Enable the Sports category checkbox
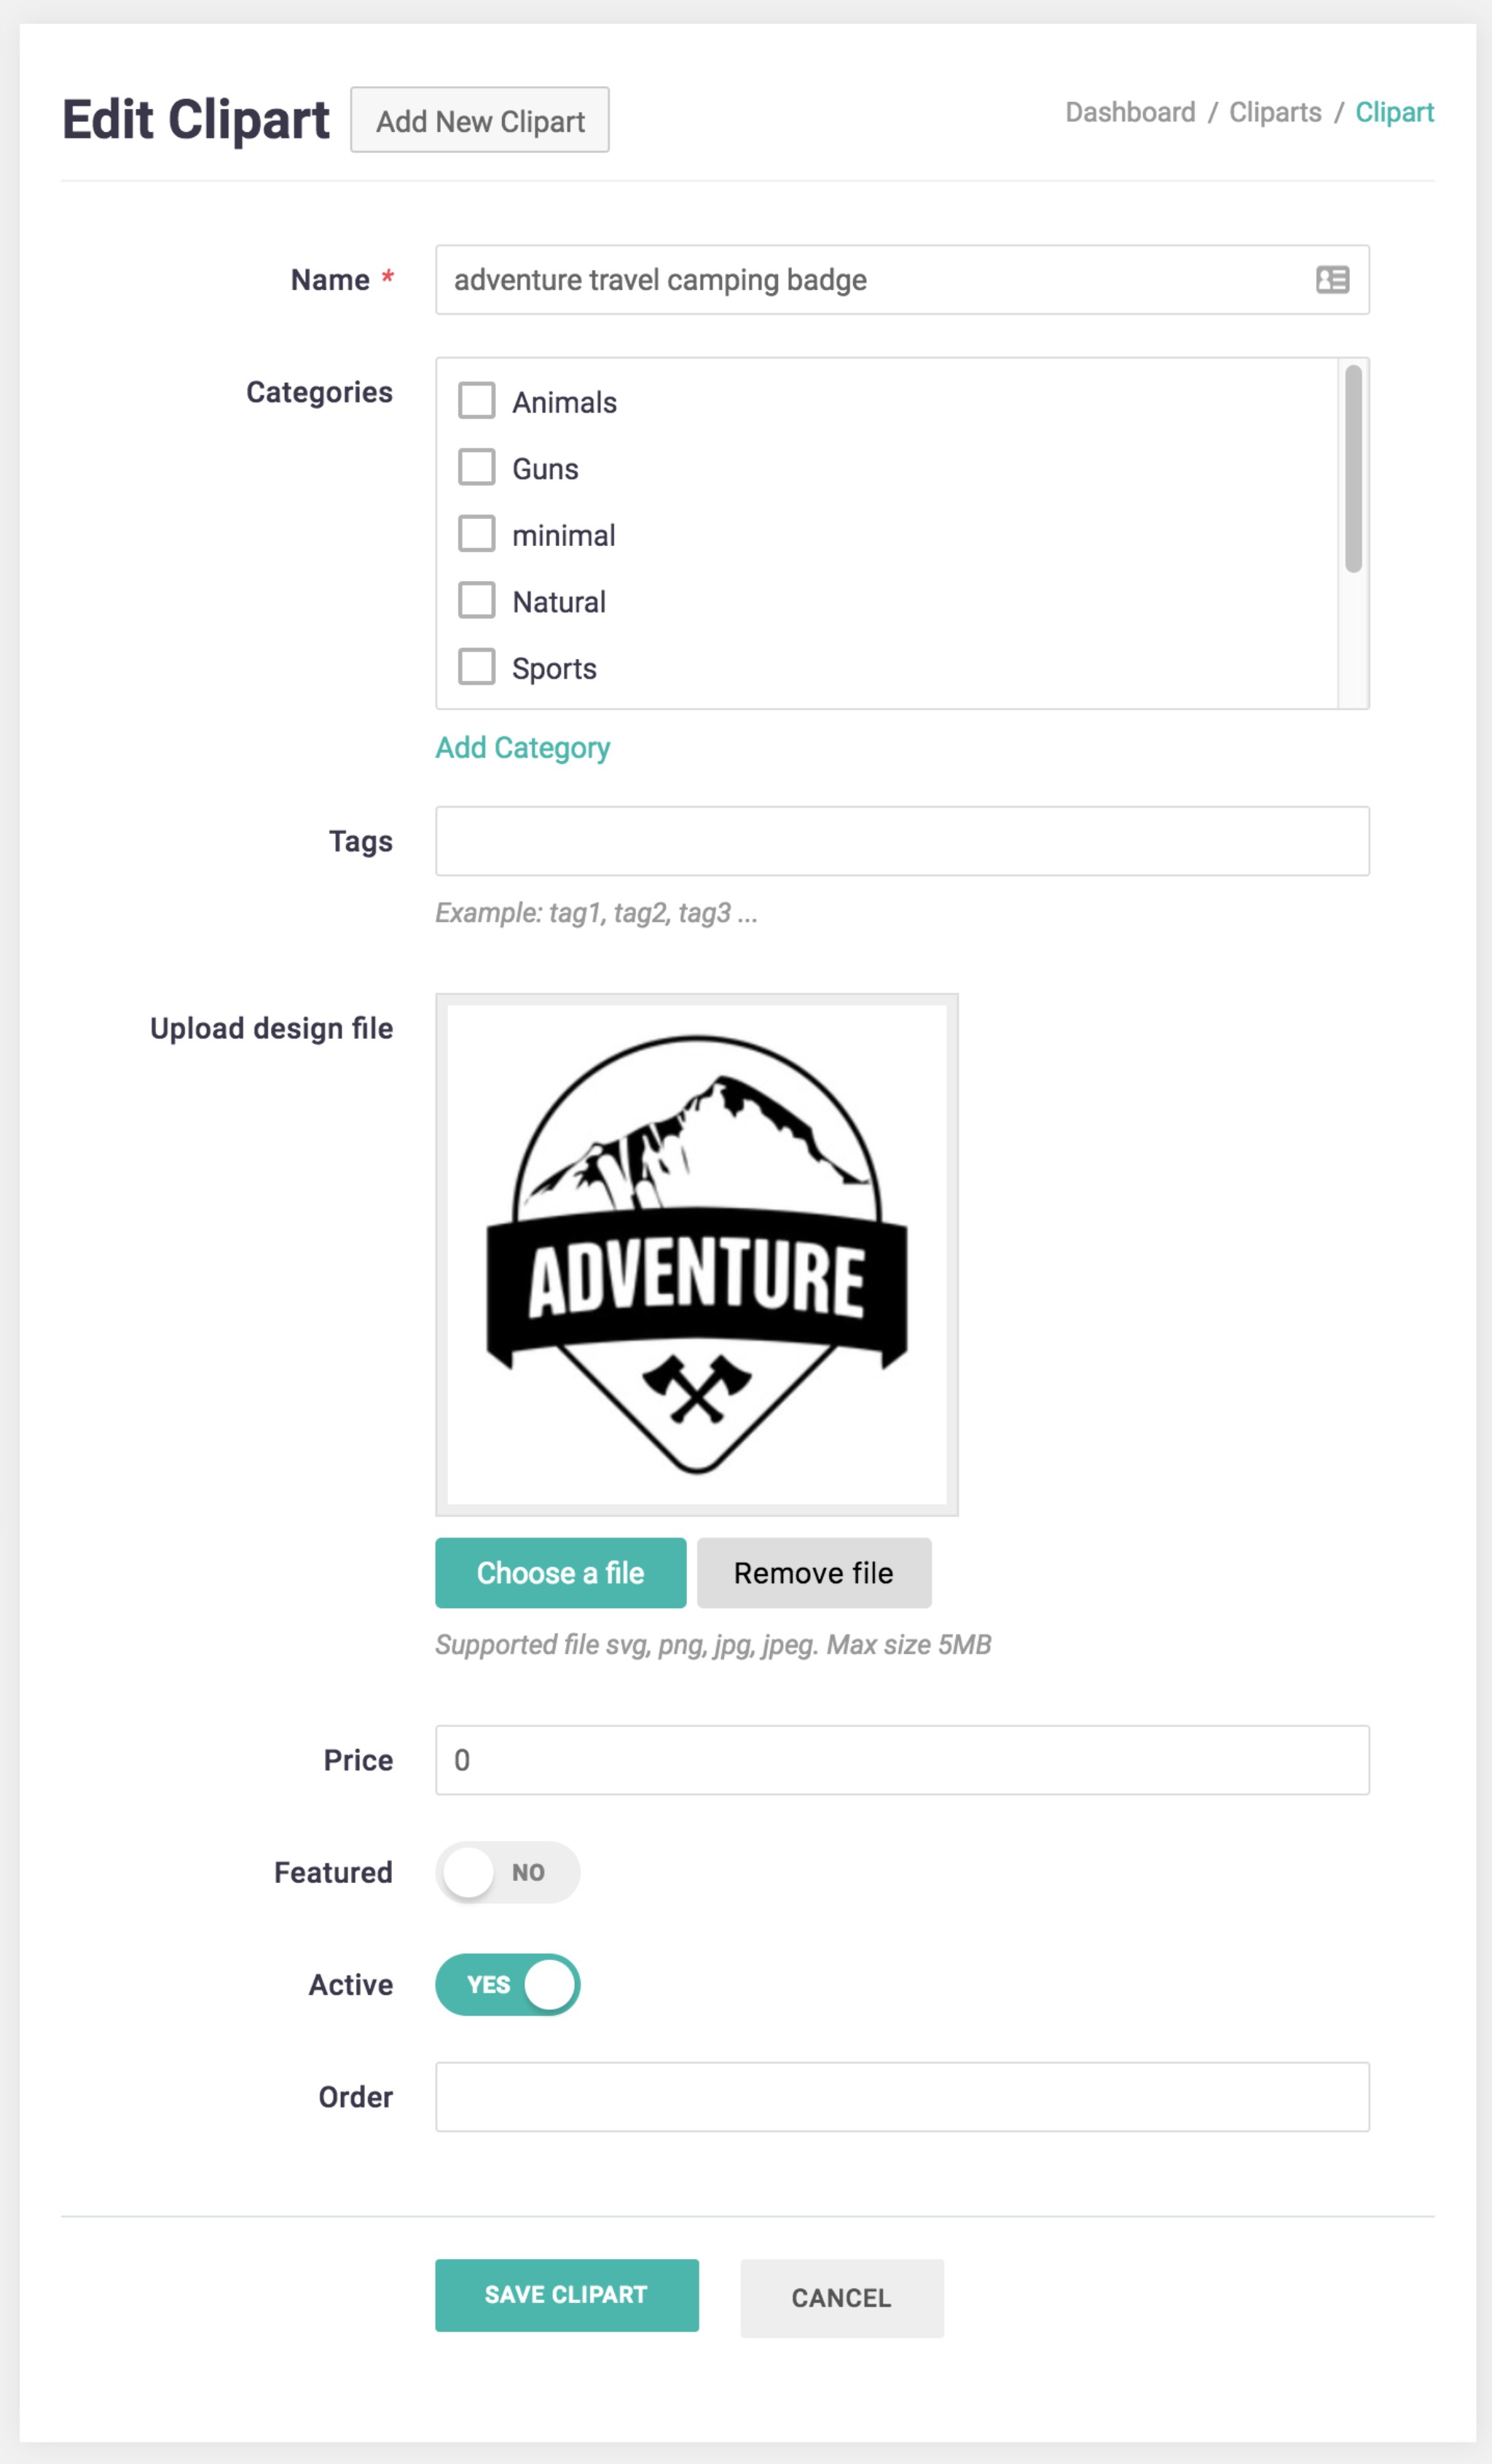This screenshot has height=2464, width=1492. tap(476, 667)
